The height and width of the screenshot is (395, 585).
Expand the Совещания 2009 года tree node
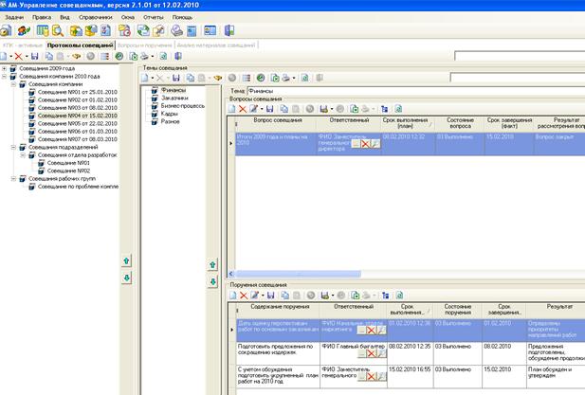click(6, 68)
